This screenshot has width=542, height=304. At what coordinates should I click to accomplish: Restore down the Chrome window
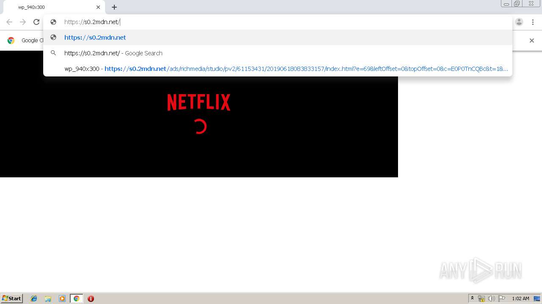click(517, 4)
